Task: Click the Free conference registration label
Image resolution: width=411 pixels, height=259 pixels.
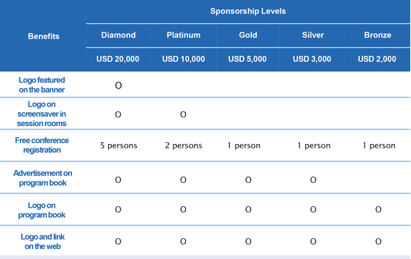Action: [x=42, y=145]
